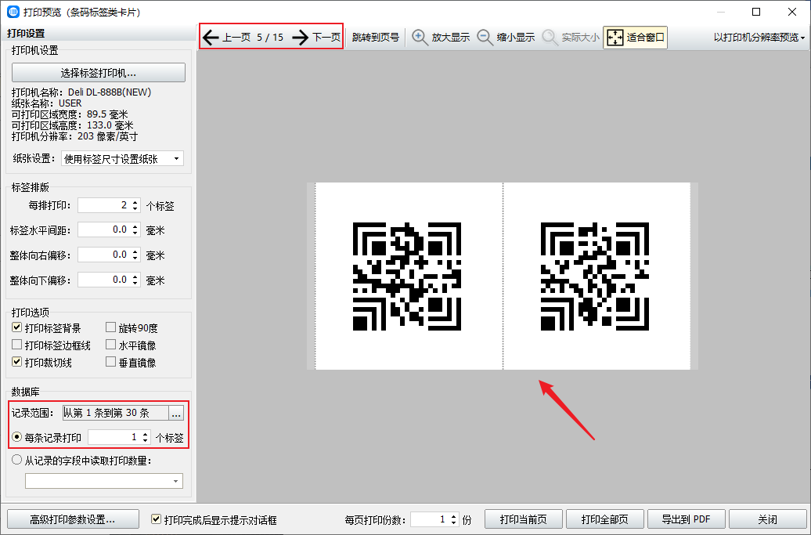Uncheck print cutting lines checkbox
The width and height of the screenshot is (811, 535).
(x=17, y=362)
